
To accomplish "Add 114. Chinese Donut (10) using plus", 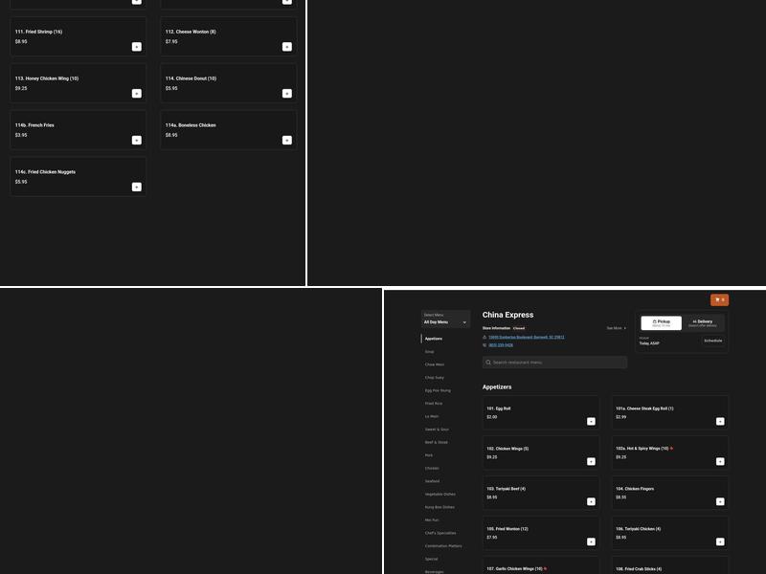I will pyautogui.click(x=287, y=94).
